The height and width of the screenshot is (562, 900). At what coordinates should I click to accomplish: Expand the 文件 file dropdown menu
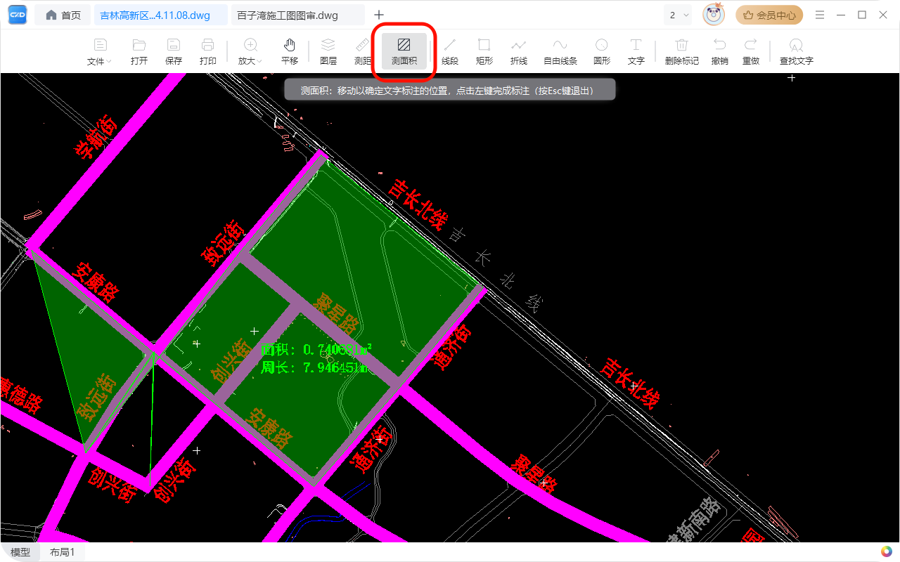[x=100, y=51]
